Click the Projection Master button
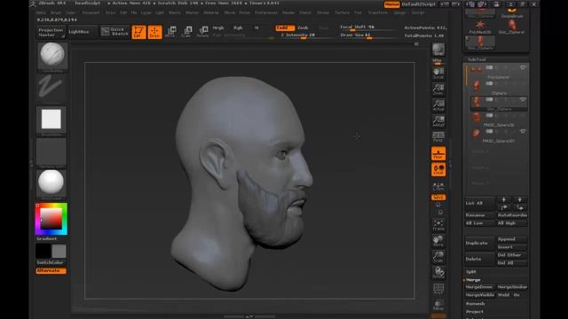Viewport: 568px width, 319px height. click(x=51, y=32)
